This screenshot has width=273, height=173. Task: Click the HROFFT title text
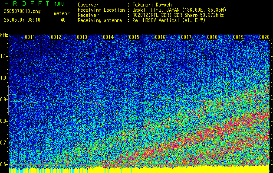(27, 3)
